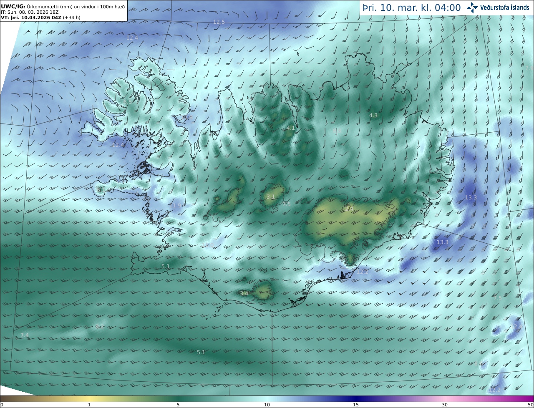
Task: Click the color scale tick label '30'
Action: point(445,405)
